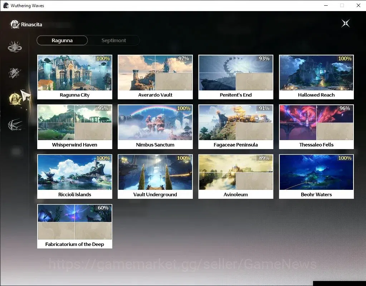Minimize the Wuthering Waves window

pos(326,5)
